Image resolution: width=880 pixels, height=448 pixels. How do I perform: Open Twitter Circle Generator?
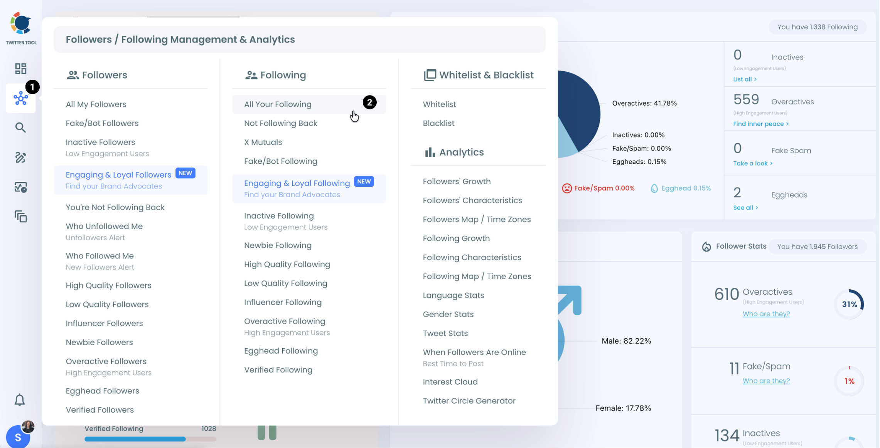tap(469, 401)
